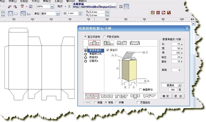
Task: Select the fifth bottom style thumbnail
Action: (x=149, y=96)
